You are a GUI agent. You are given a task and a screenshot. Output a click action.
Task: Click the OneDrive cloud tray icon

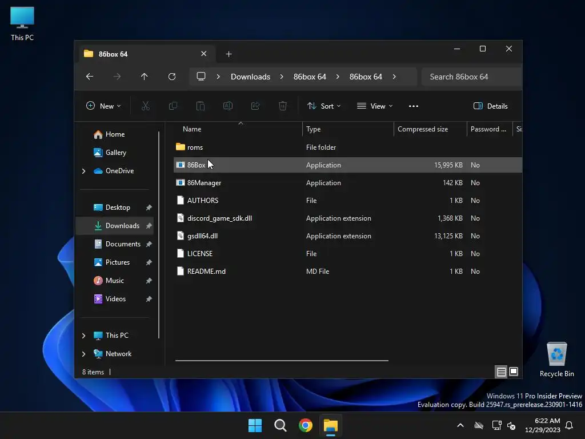[479, 425]
